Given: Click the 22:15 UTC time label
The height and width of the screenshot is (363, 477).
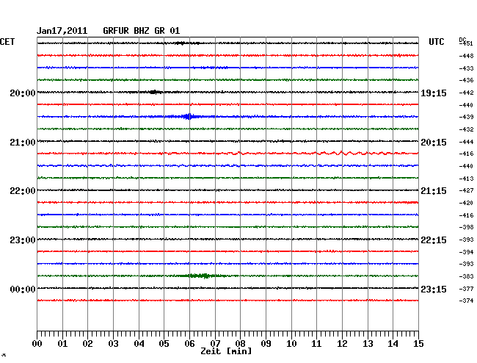Looking at the screenshot, I should pos(434,240).
